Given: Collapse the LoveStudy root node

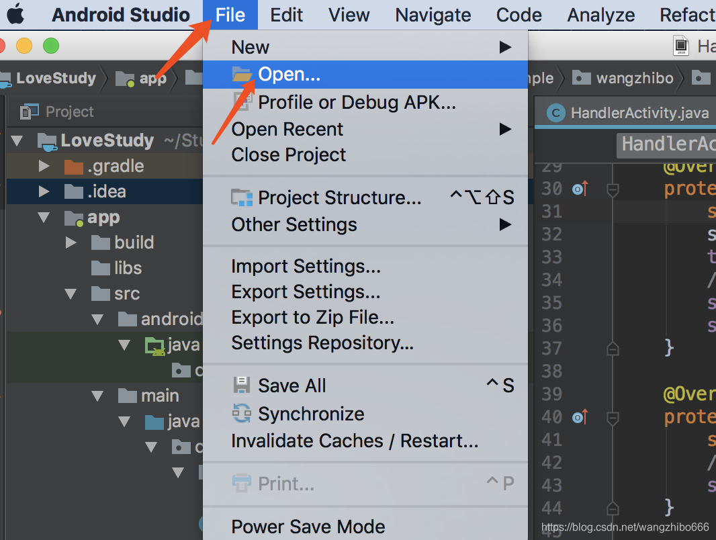Looking at the screenshot, I should click(17, 140).
